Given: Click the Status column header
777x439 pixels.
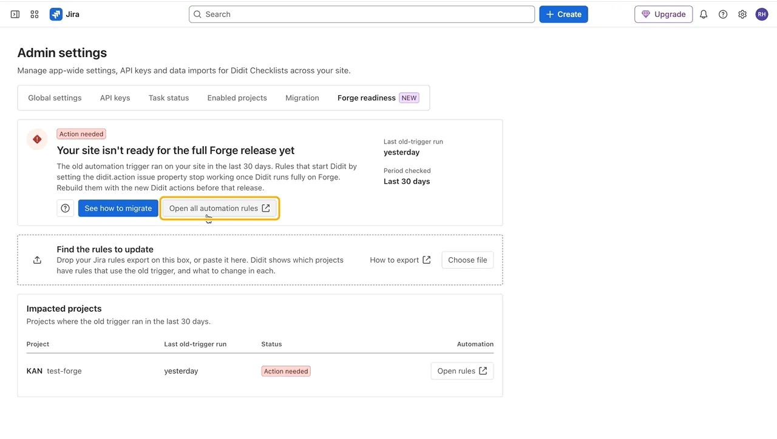Looking at the screenshot, I should pyautogui.click(x=271, y=344).
